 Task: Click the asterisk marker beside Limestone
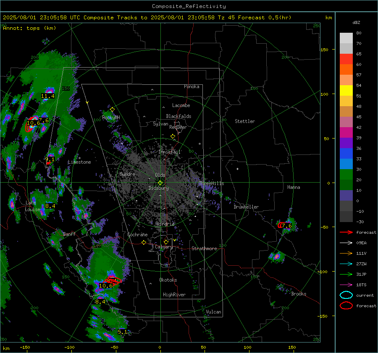click(x=79, y=158)
